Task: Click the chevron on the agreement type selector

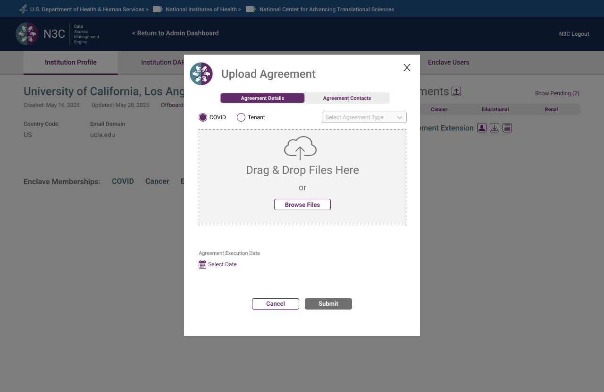Action: coord(399,117)
